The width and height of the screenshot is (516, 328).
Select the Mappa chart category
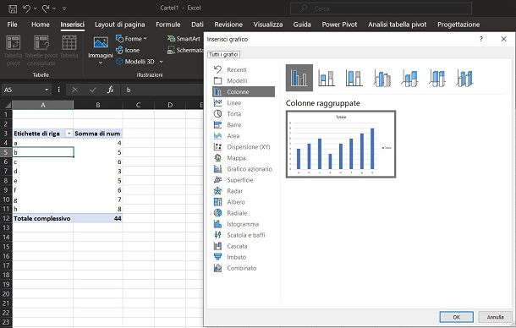point(244,158)
